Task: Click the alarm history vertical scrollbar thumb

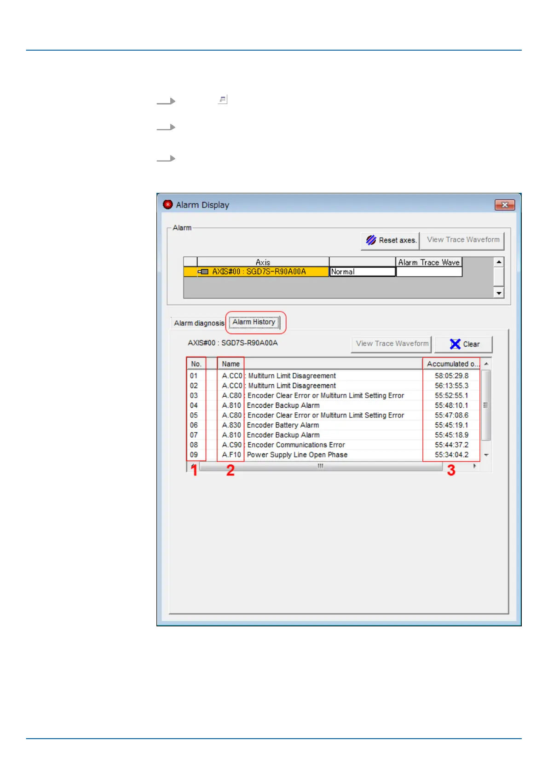Action: (486, 405)
